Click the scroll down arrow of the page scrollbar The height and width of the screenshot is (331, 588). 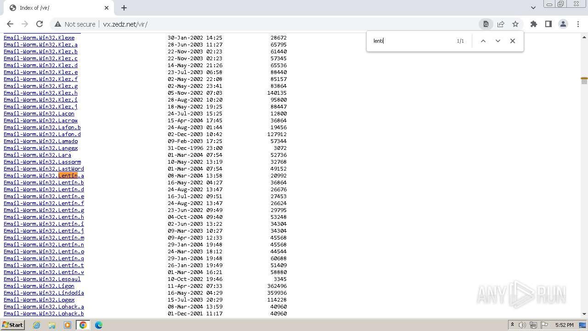click(x=584, y=314)
